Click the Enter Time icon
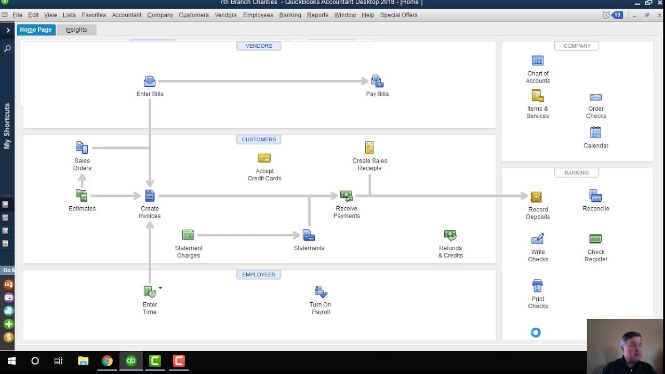Screen dimensions: 665x374 pos(150,292)
